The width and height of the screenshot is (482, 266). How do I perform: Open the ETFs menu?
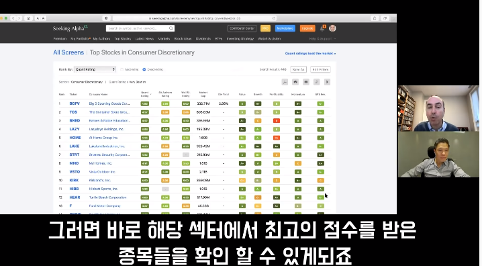(219, 39)
